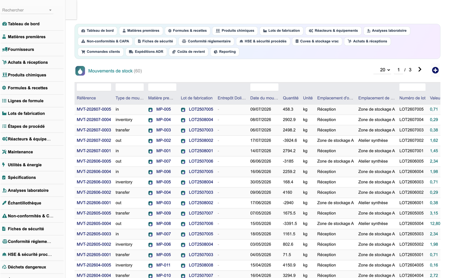Viewport: 450px width, 278px height.
Task: Click the Mouvements de stock droplet icon
Action: pyautogui.click(x=80, y=71)
